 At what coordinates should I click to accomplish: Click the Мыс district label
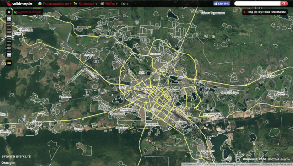pyautogui.click(x=180, y=77)
